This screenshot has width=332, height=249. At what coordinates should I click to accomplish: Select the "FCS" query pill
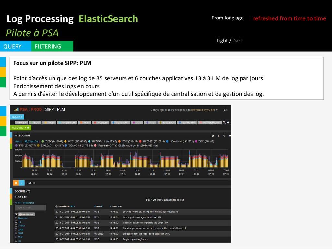(85, 122)
